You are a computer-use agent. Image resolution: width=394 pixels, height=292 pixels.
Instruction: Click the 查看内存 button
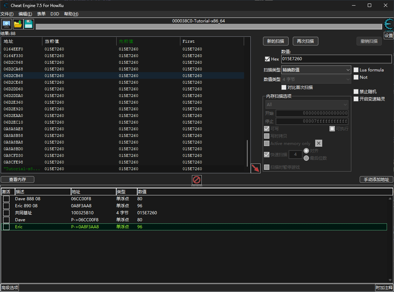18,180
